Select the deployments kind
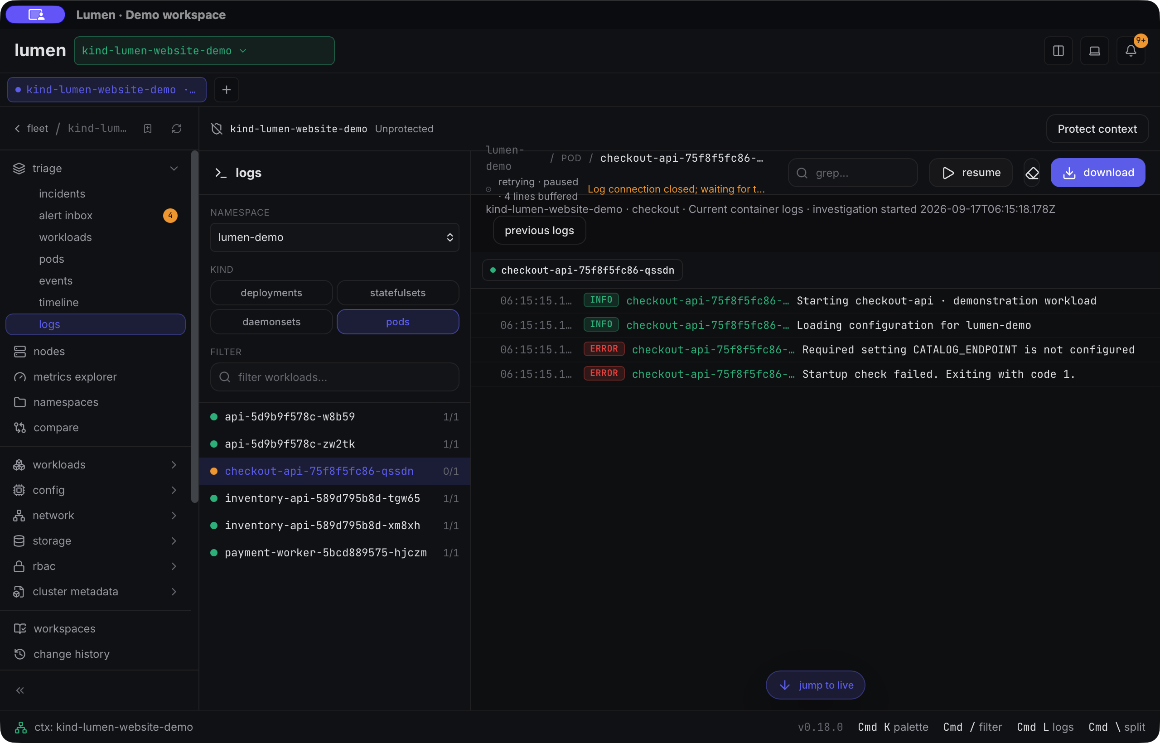The height and width of the screenshot is (743, 1160). click(x=271, y=293)
